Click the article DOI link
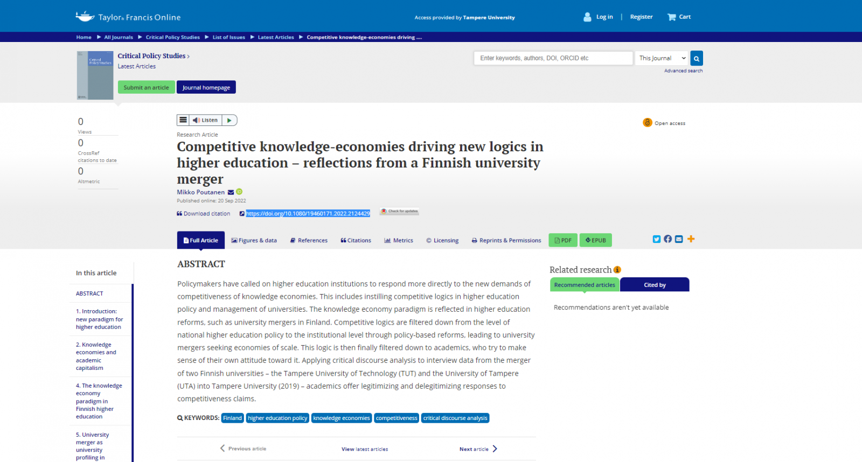 (308, 214)
